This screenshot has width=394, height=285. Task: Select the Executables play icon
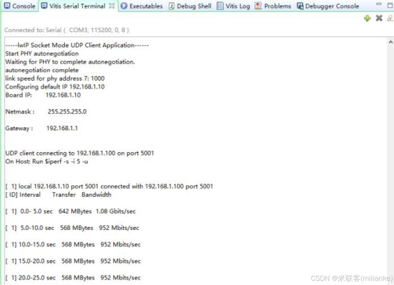click(x=123, y=6)
